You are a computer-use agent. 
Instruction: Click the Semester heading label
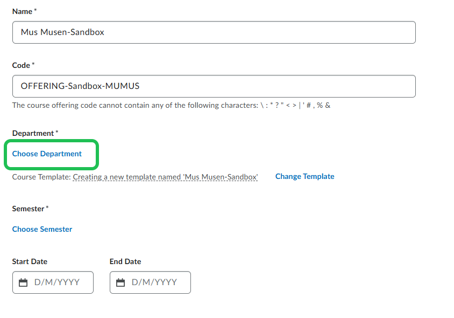coord(29,209)
